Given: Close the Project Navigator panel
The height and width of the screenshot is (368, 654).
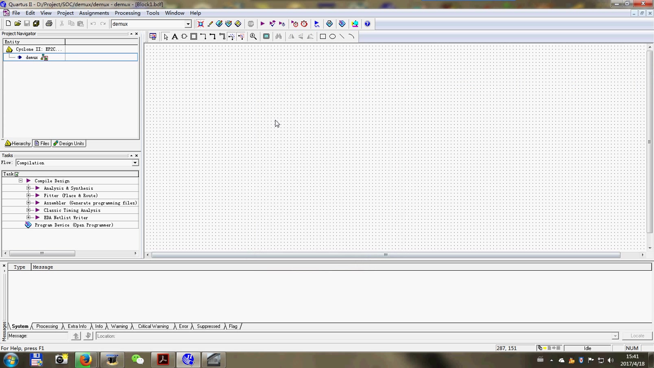Looking at the screenshot, I should click(x=137, y=34).
